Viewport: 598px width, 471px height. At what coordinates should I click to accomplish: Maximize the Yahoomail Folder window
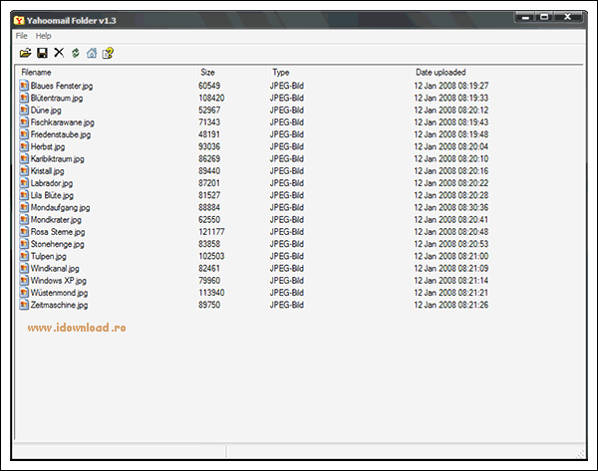point(544,17)
